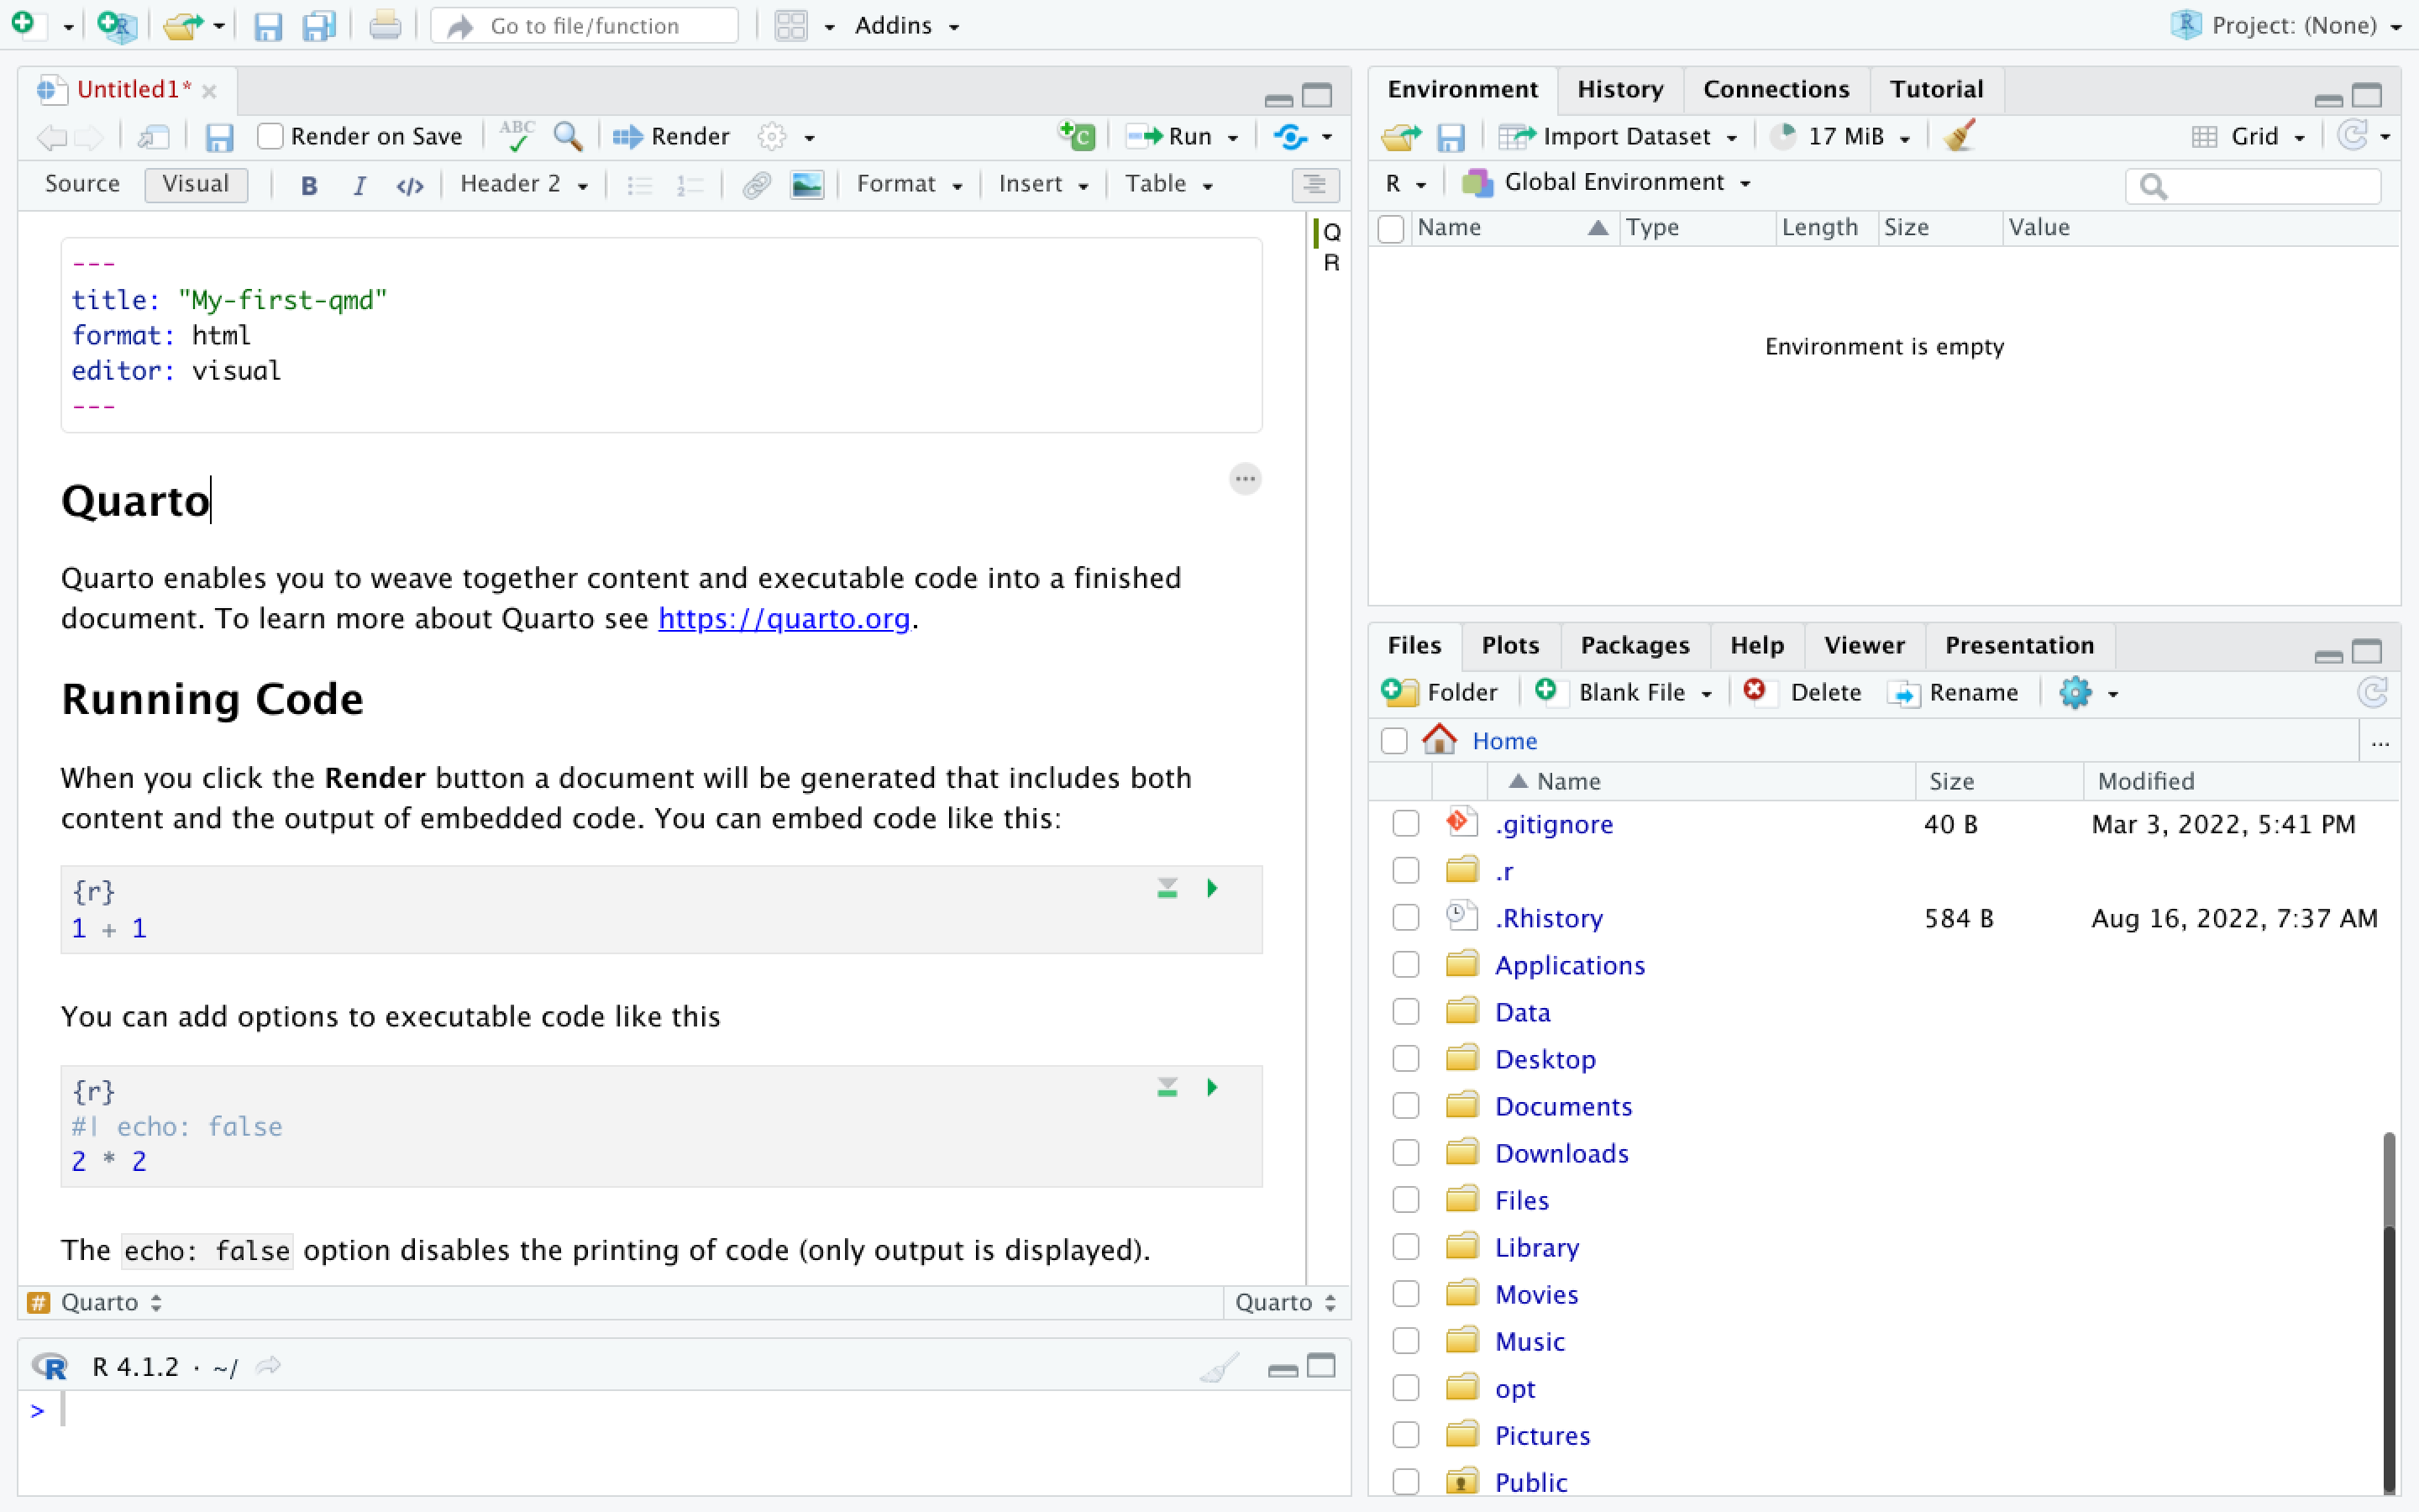Check the .gitignore file checkbox
This screenshot has width=2419, height=1512.
coord(1405,823)
